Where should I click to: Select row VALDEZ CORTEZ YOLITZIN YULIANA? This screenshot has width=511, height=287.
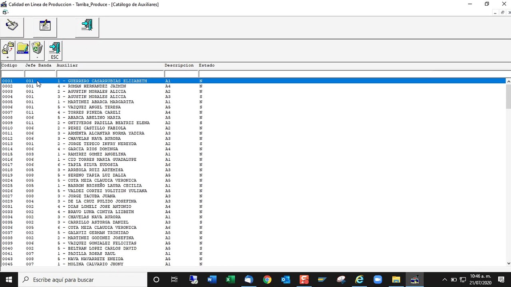[253, 191]
